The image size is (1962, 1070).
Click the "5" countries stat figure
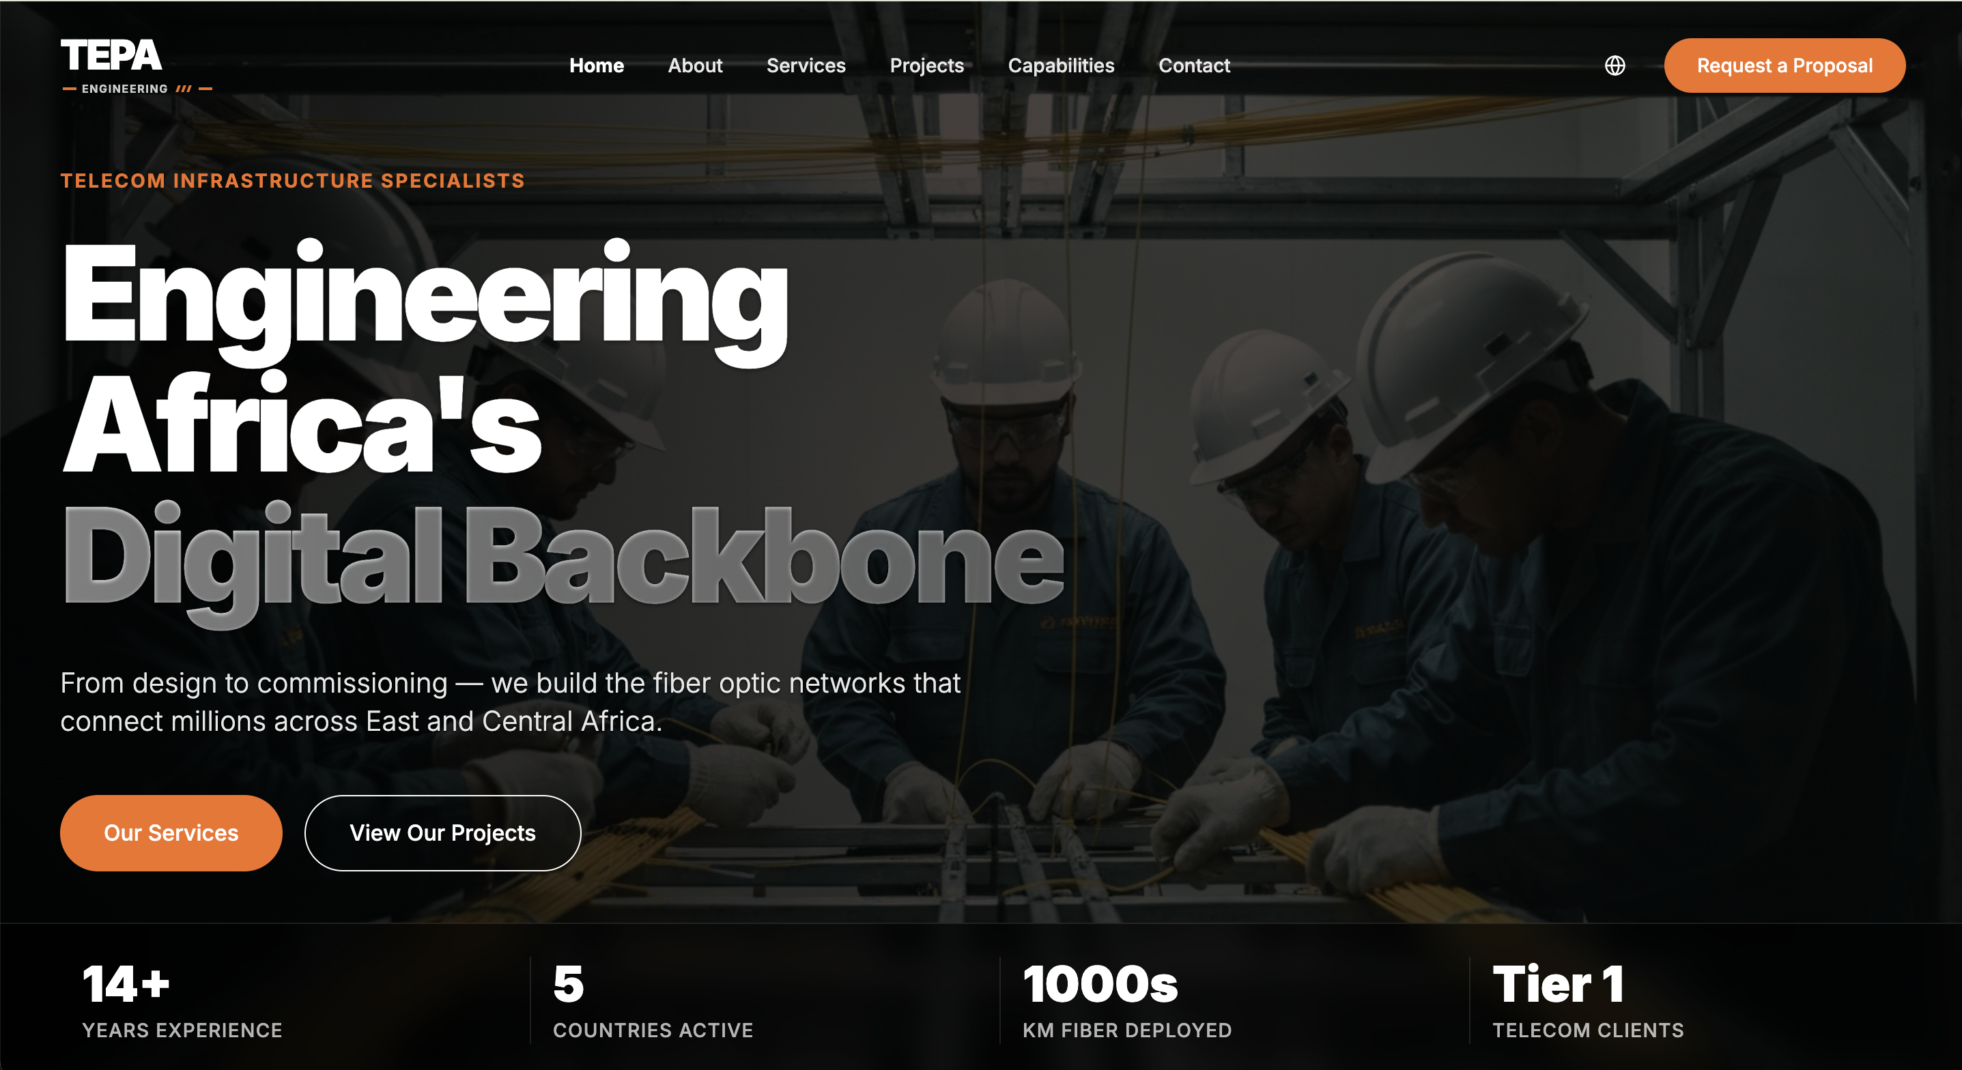click(x=568, y=984)
